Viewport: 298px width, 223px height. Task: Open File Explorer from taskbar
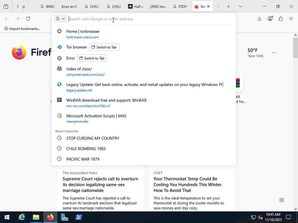coord(36,217)
